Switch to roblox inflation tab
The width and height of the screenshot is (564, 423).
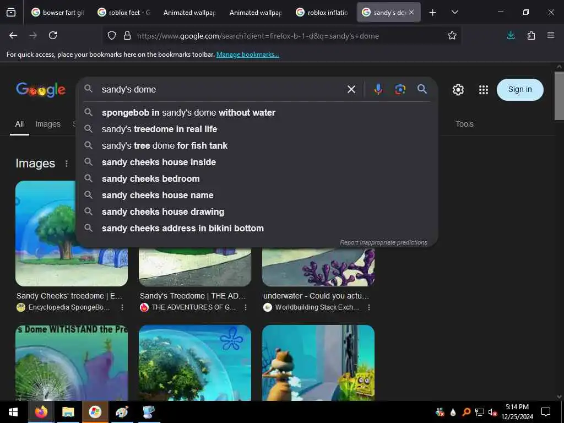coord(322,13)
